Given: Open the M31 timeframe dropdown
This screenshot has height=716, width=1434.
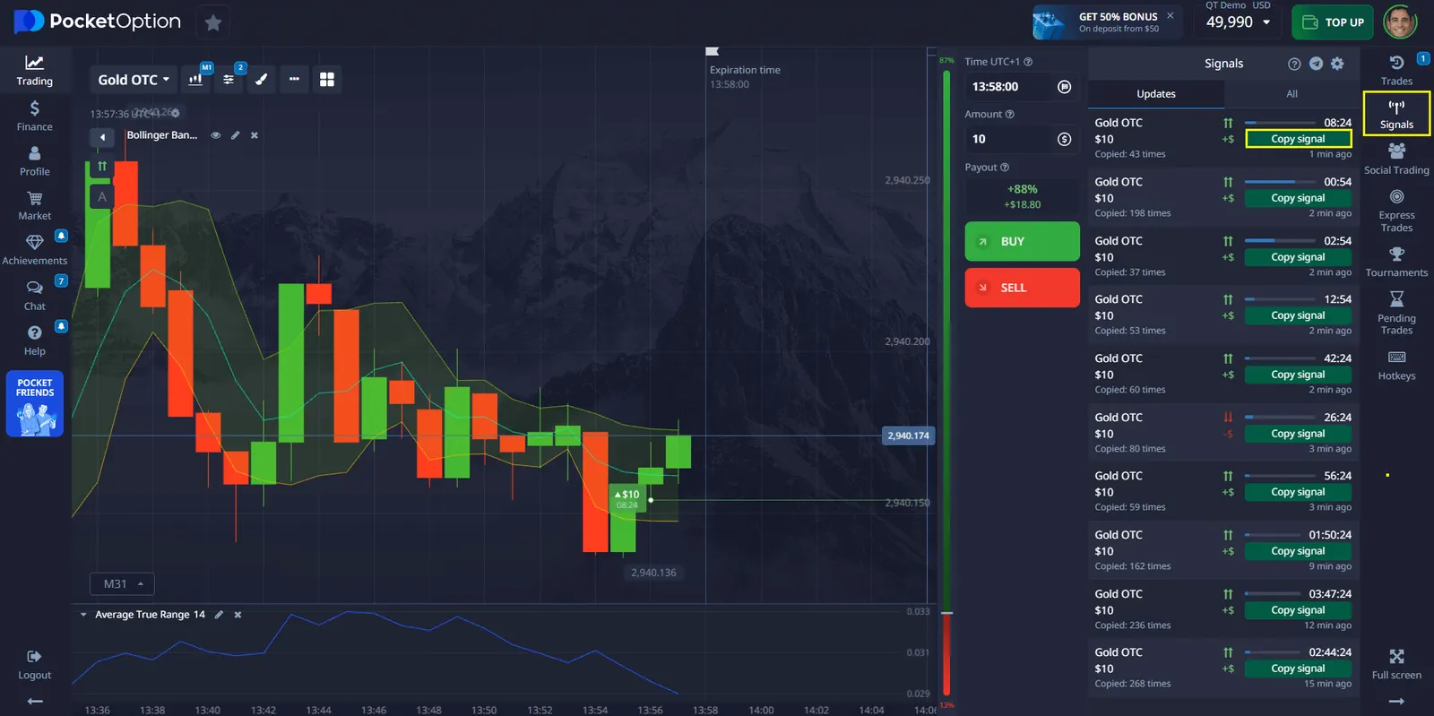Looking at the screenshot, I should 123,584.
